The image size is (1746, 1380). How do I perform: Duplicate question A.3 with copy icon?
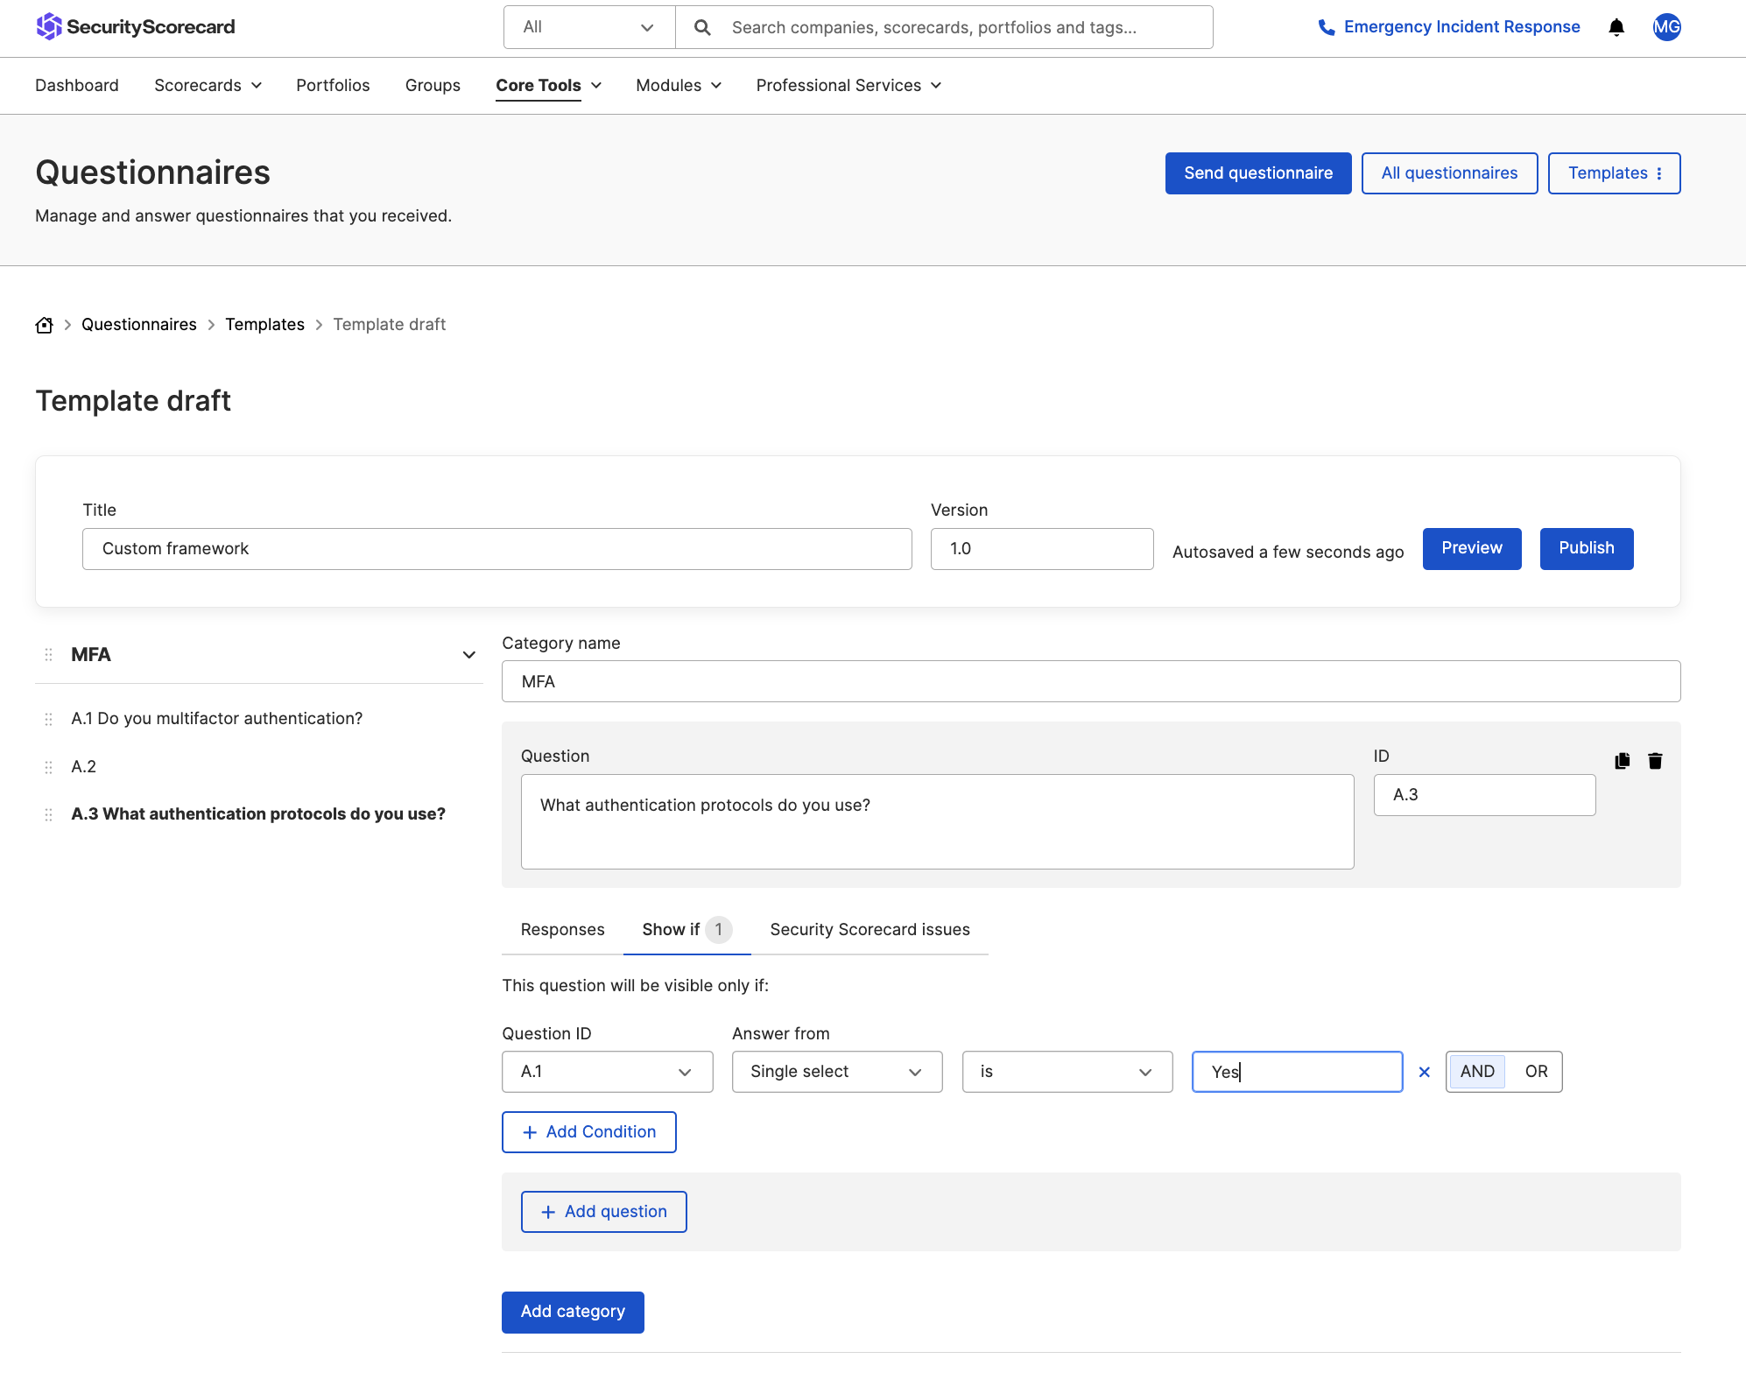[x=1623, y=761]
